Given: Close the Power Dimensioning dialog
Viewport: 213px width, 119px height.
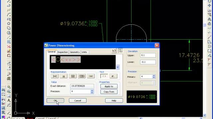Looking at the screenshot, I should 157,45.
